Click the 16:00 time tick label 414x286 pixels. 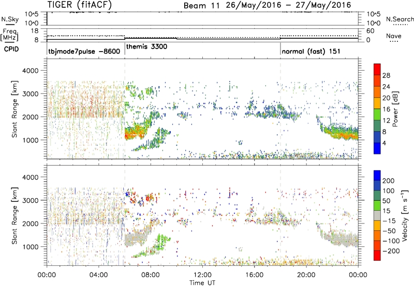coord(254,275)
